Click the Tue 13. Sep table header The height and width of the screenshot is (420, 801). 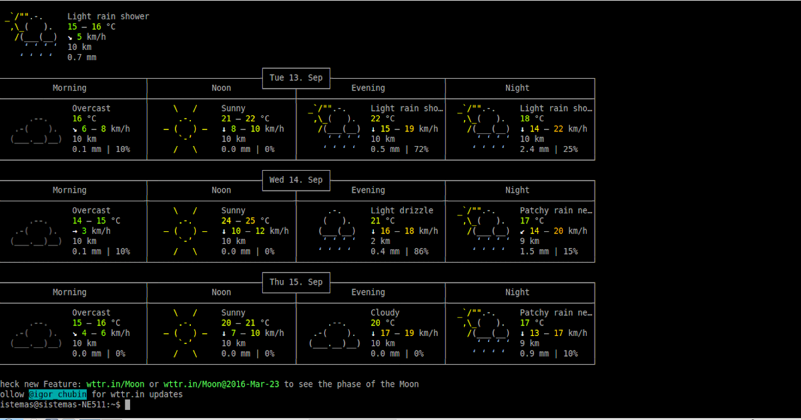pos(296,77)
